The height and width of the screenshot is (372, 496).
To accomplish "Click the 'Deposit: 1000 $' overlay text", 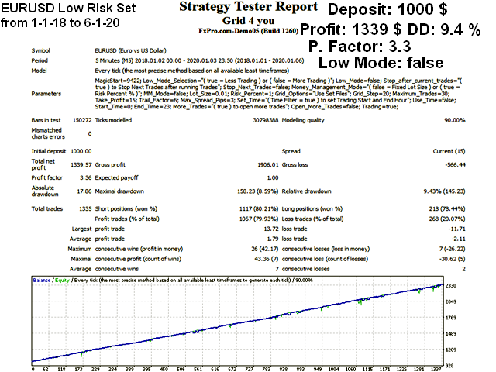I will point(387,9).
